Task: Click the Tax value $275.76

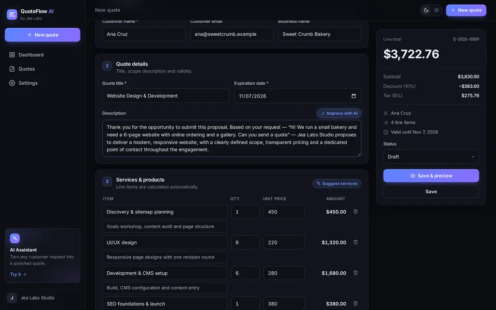Action: pyautogui.click(x=470, y=96)
